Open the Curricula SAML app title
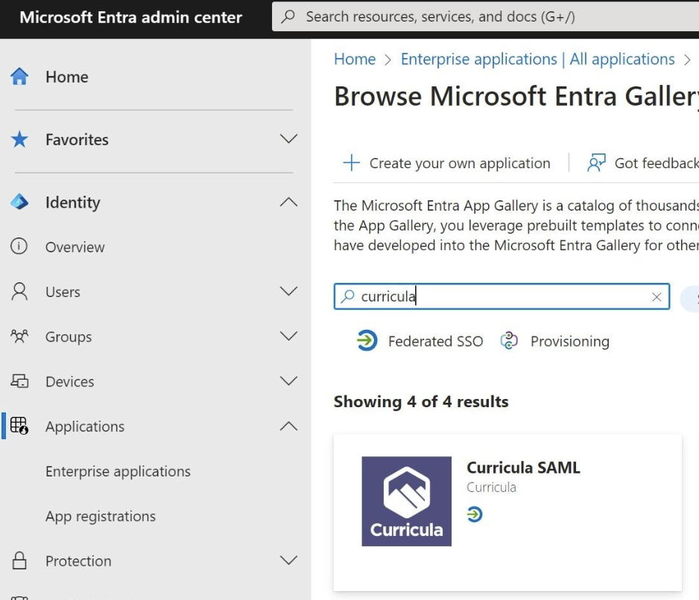The image size is (699, 600). [523, 467]
